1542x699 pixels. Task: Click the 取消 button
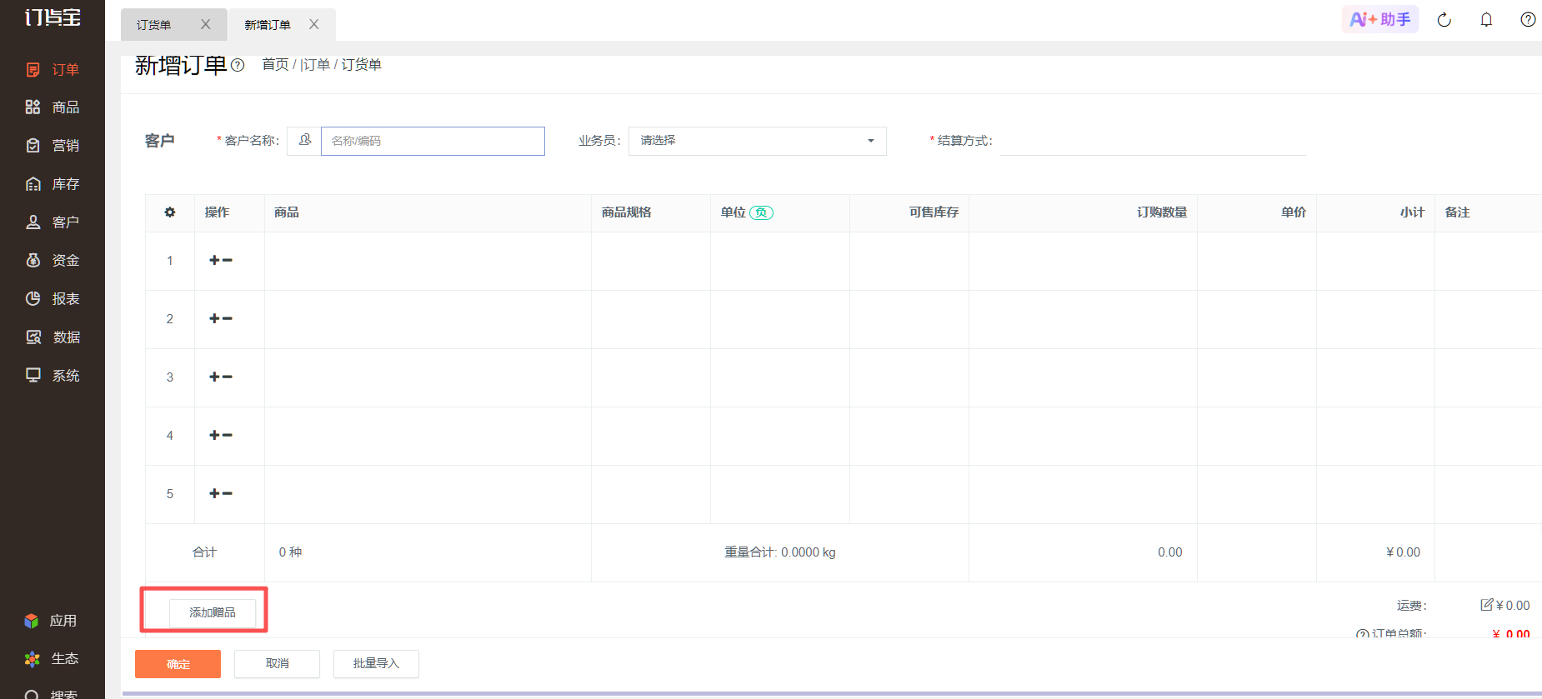[277, 664]
